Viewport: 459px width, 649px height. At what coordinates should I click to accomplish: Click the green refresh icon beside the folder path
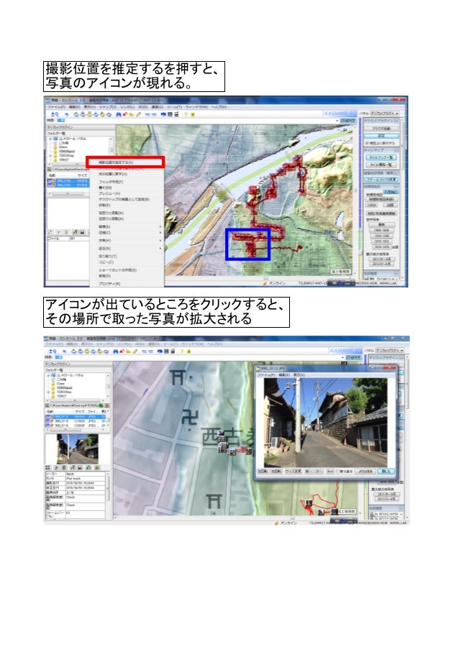click(101, 405)
